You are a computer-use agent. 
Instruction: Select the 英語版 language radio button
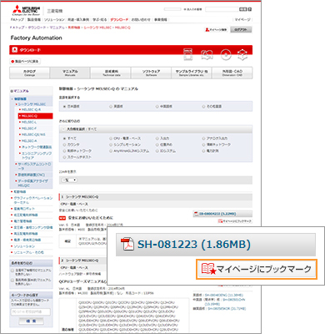[111, 106]
